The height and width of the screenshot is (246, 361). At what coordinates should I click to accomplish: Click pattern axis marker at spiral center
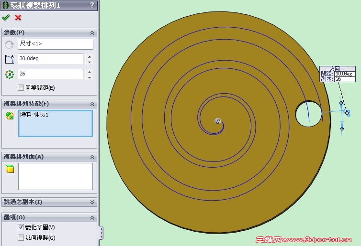click(x=217, y=121)
